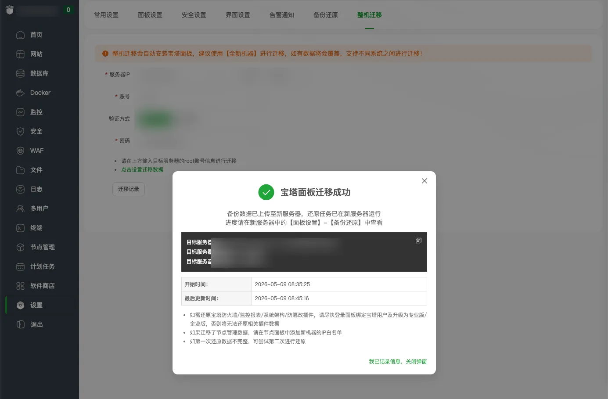Click the start time value 2026-05-09 08:35:25

click(282, 284)
